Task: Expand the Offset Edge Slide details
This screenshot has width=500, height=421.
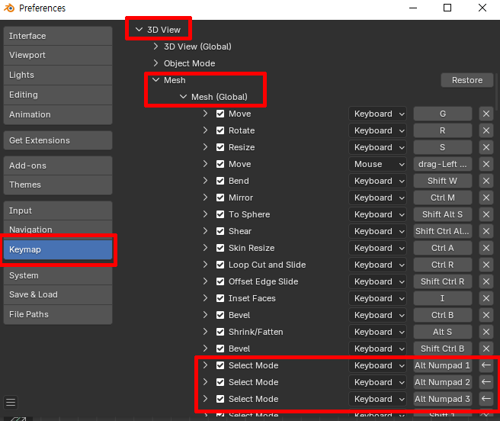Action: tap(205, 281)
